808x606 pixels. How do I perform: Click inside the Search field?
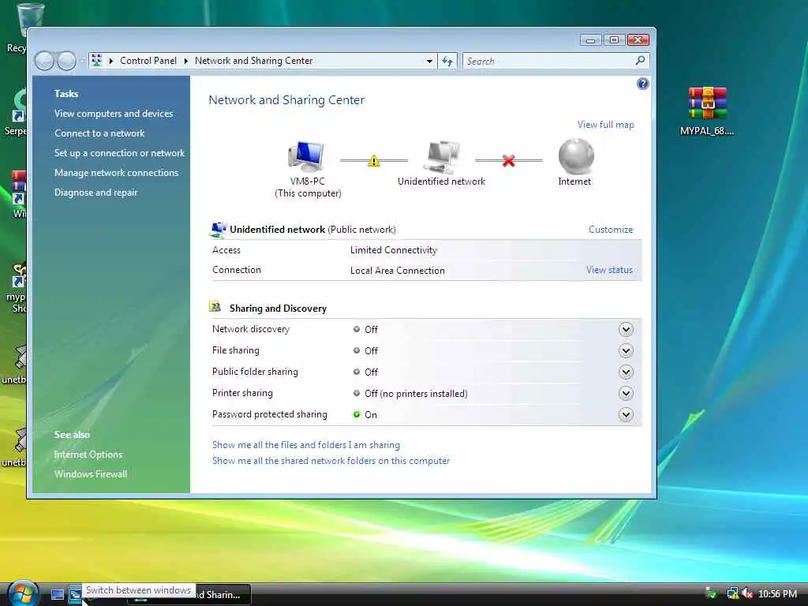click(549, 62)
